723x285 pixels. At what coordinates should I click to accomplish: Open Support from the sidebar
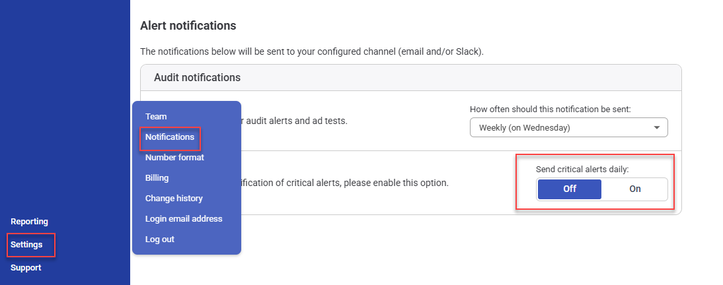(26, 268)
